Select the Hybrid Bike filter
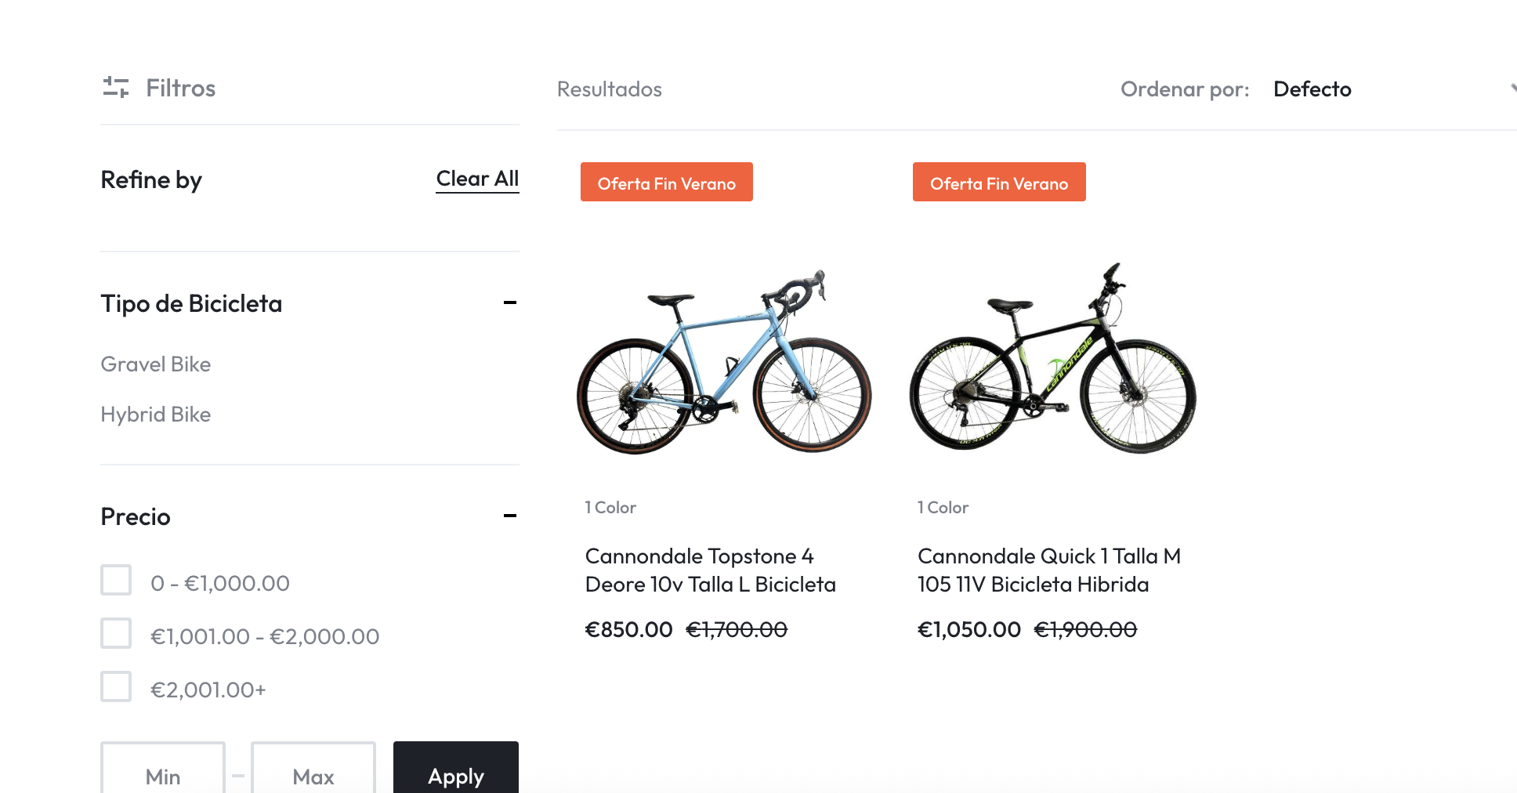 point(156,415)
